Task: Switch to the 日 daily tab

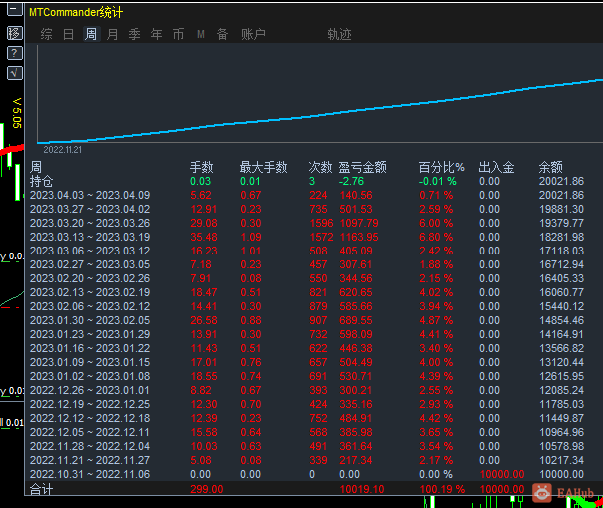Action: [69, 34]
